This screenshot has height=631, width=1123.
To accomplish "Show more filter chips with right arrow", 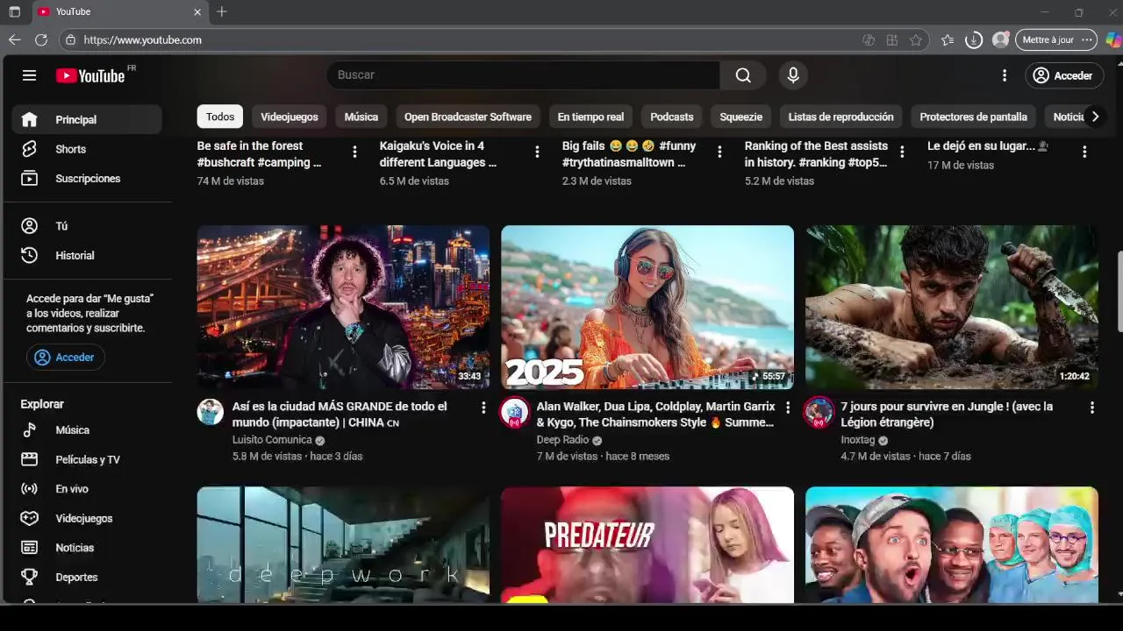I will [1094, 117].
